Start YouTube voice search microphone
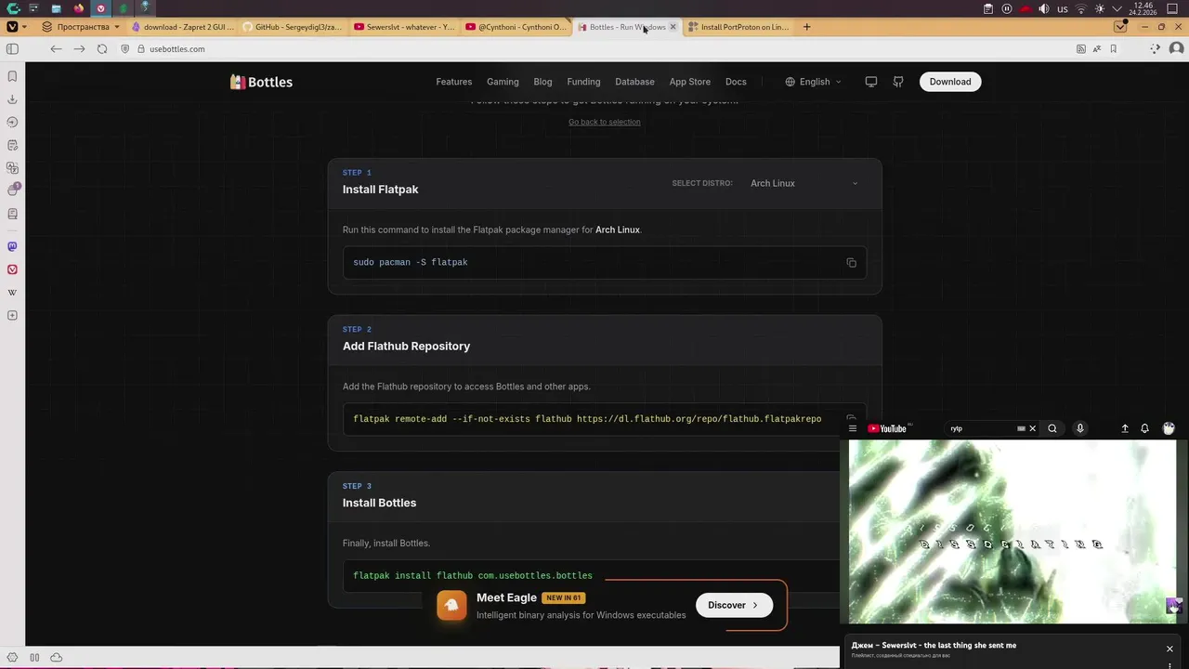1189x669 pixels. point(1080,428)
